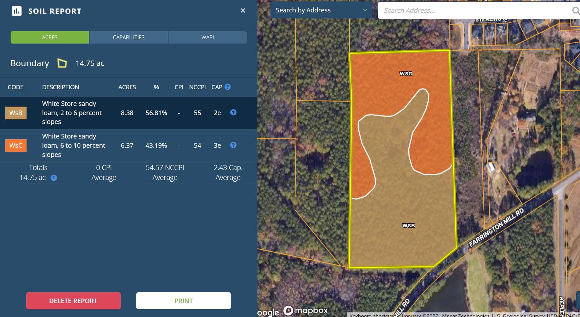Select the WSB label on map

[408, 226]
